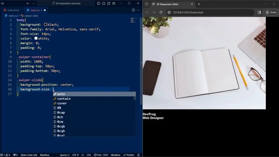The height and width of the screenshot is (157, 279).
Task: Change indentation via Spaces: 2
Action: (x=65, y=155)
